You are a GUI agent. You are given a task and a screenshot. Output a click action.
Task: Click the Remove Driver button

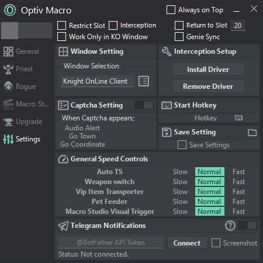pos(209,86)
